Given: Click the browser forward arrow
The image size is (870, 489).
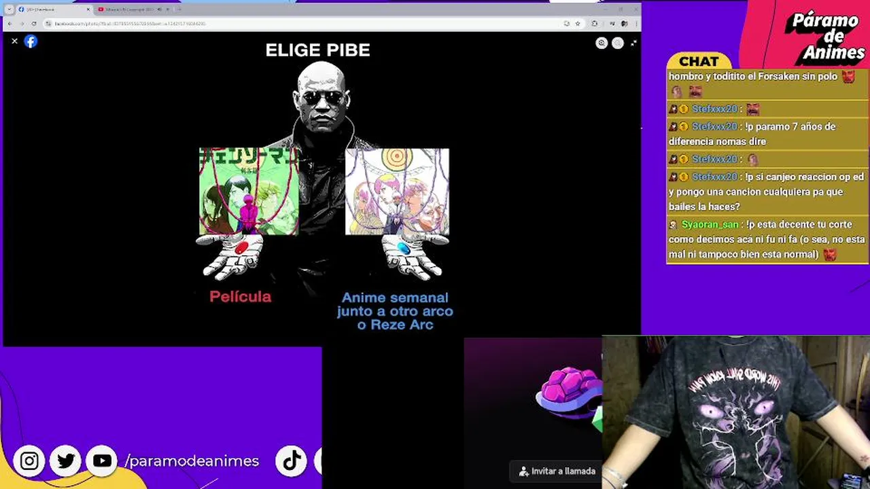Looking at the screenshot, I should click(22, 23).
